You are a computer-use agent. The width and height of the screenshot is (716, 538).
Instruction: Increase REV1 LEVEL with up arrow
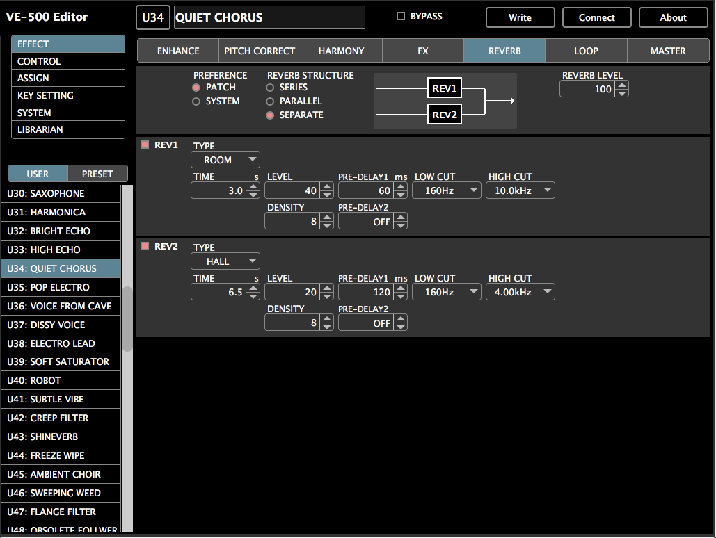coord(326,186)
